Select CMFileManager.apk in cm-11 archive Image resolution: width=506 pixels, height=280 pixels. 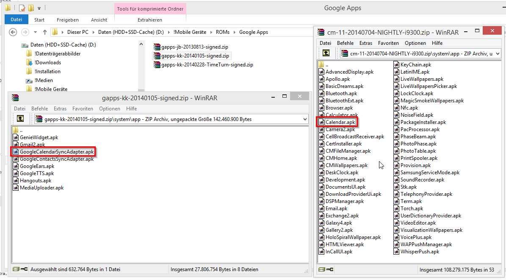(x=345, y=151)
